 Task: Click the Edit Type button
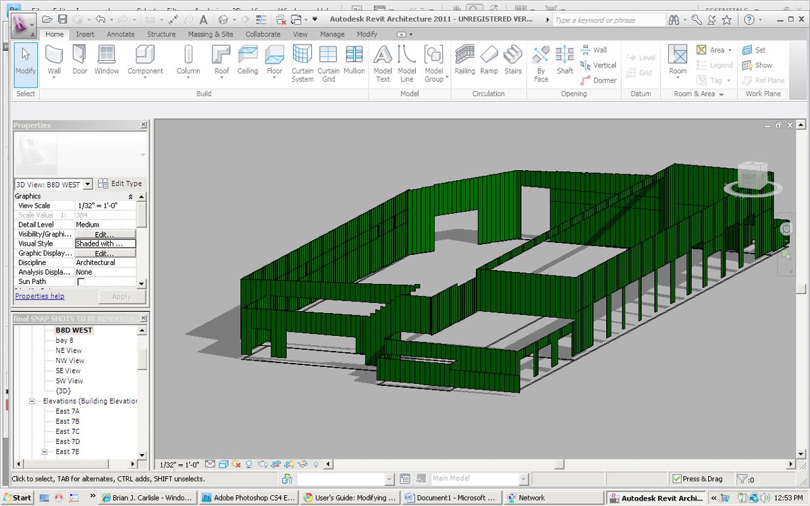coord(120,184)
